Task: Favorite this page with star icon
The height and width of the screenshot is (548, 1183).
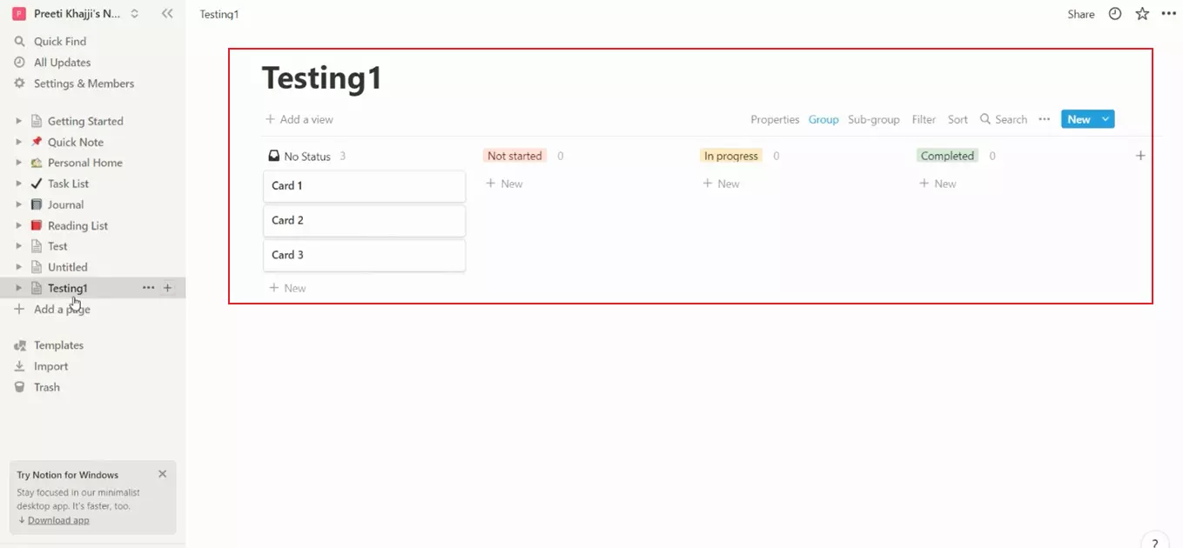Action: pyautogui.click(x=1142, y=14)
